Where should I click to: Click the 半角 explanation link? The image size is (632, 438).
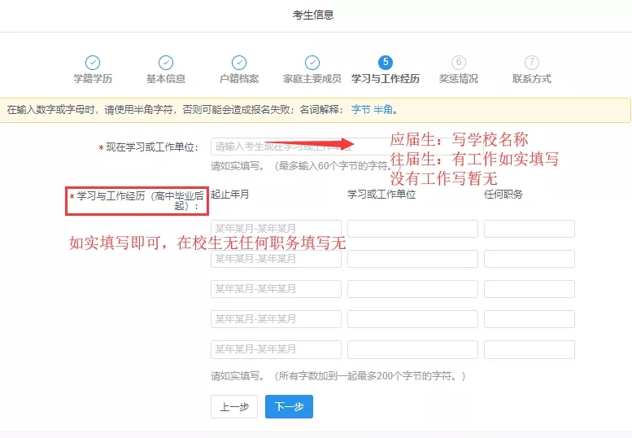tap(383, 109)
